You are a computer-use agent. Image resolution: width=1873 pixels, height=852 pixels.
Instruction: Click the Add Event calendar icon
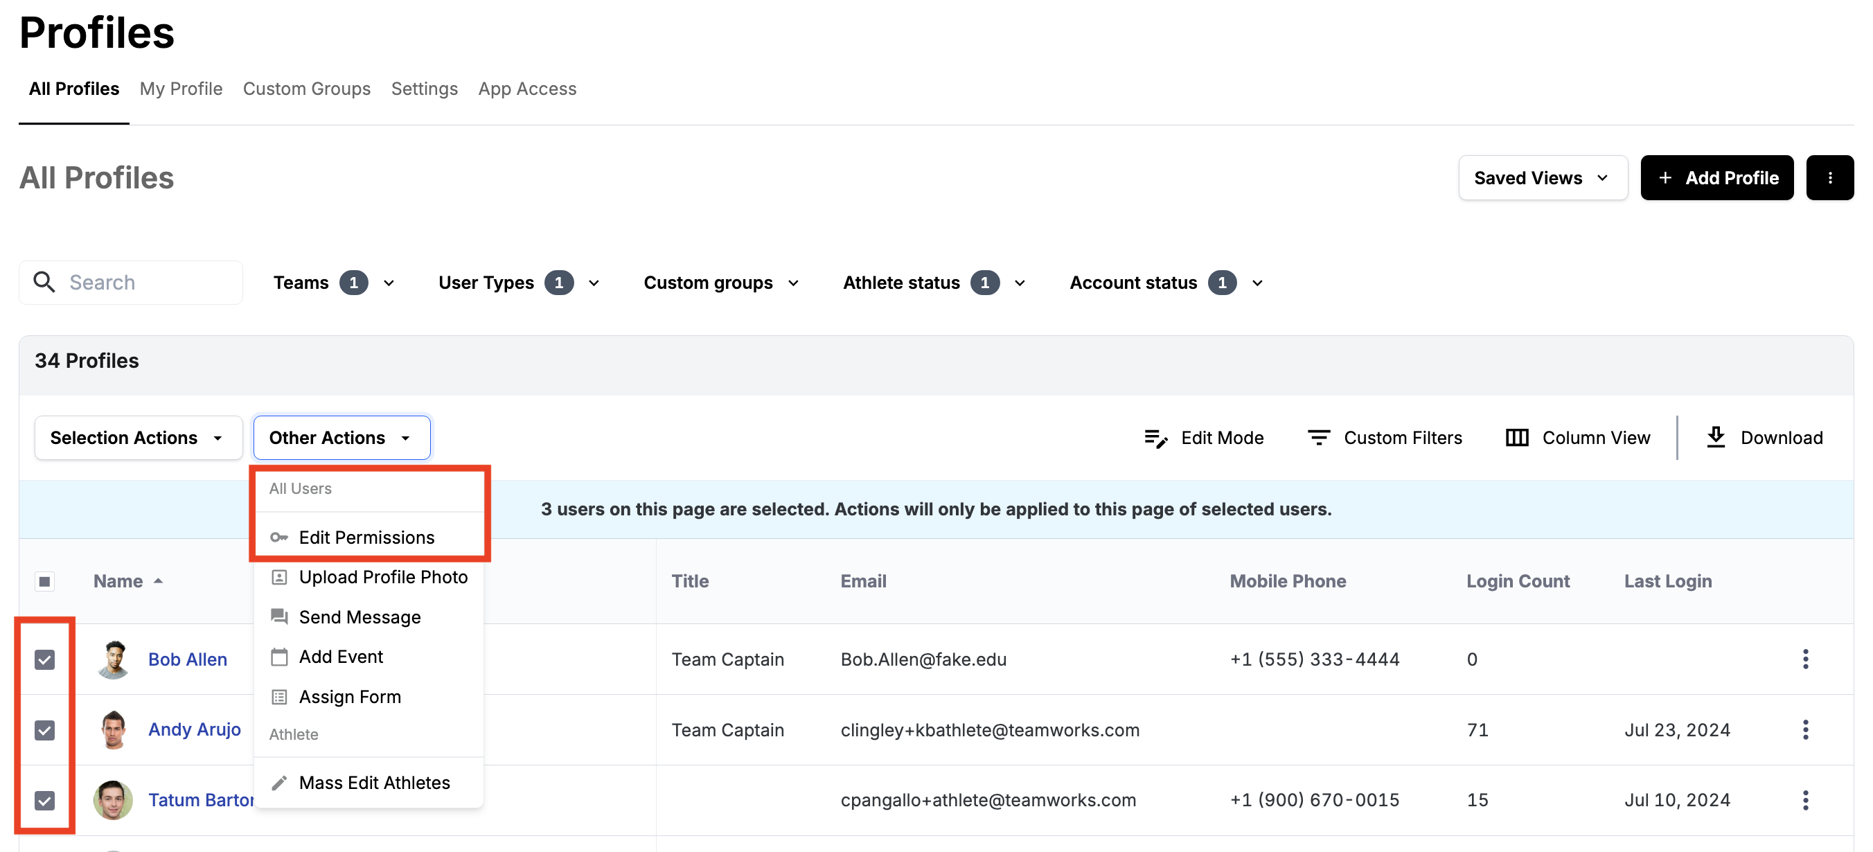coord(279,656)
